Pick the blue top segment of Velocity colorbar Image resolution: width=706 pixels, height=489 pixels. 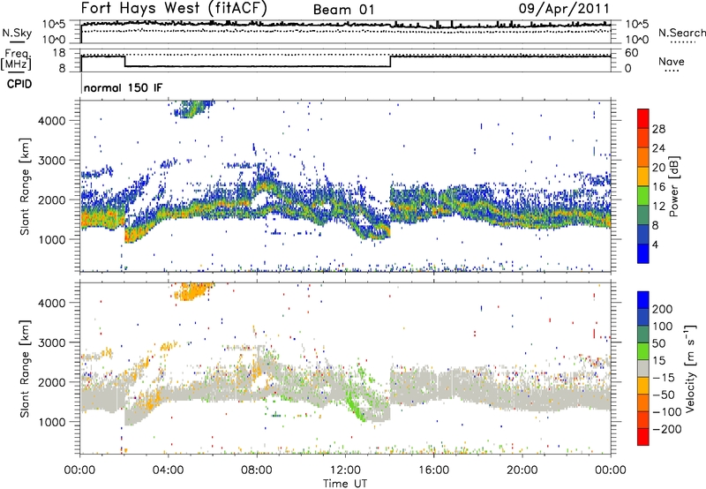[x=643, y=300]
